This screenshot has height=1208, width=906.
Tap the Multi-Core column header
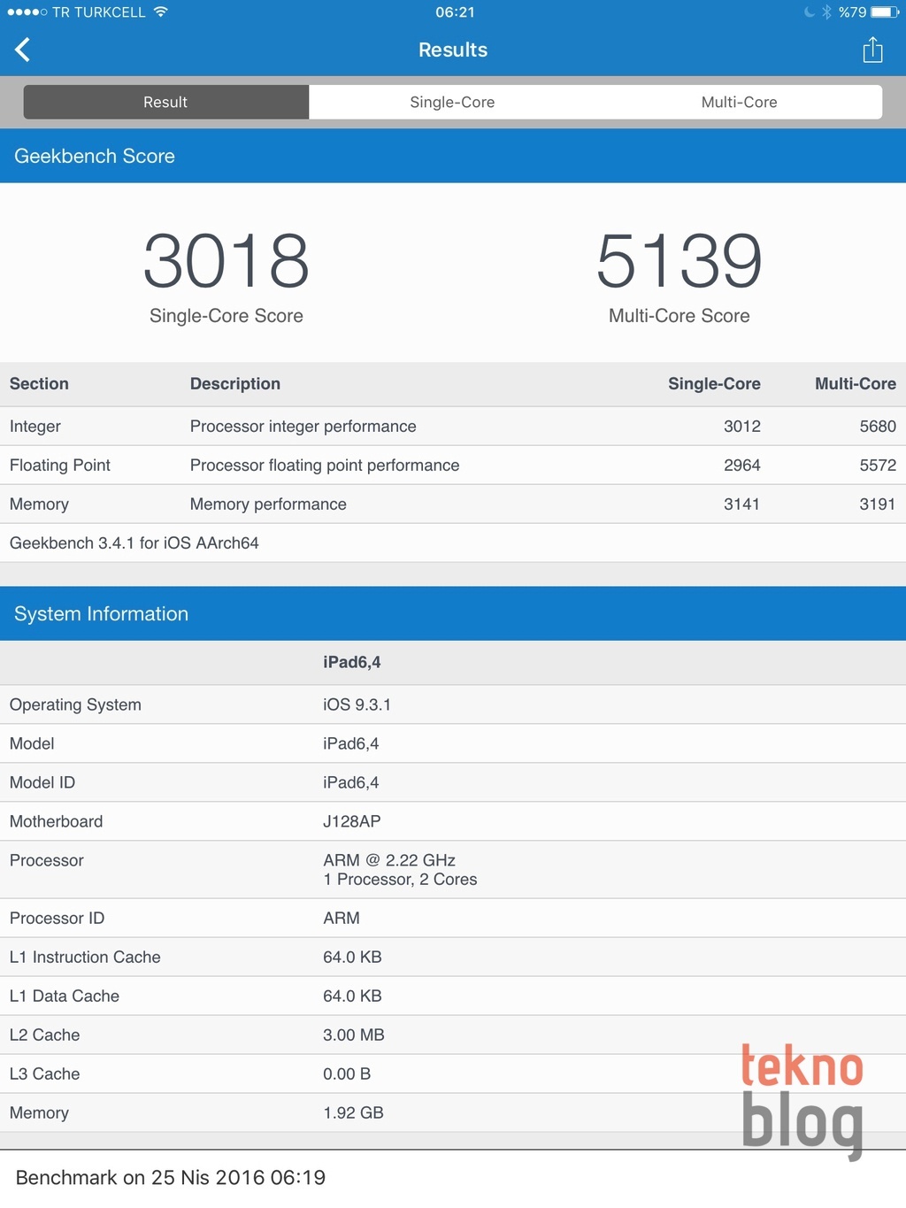856,384
